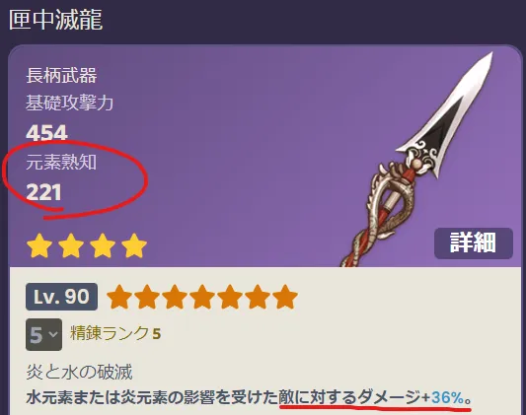The width and height of the screenshot is (526, 415).
Task: Click the 元素熟知 stat label
Action: 61,163
